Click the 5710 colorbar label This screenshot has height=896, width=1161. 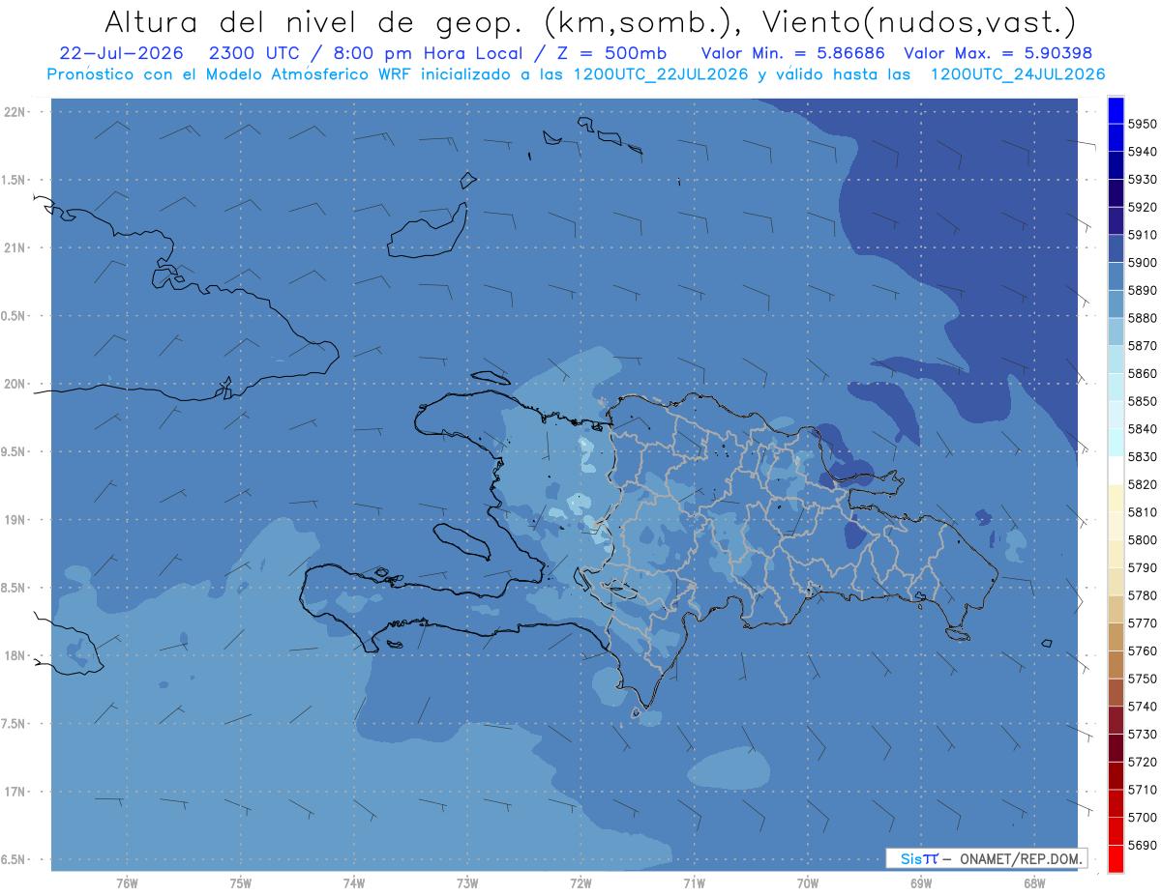1142,789
